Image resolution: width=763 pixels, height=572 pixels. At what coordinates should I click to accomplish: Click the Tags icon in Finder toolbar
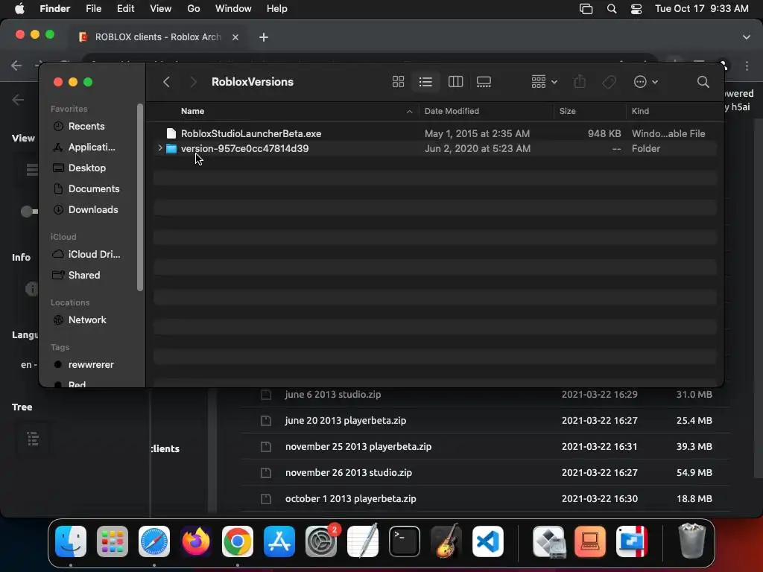pyautogui.click(x=610, y=82)
